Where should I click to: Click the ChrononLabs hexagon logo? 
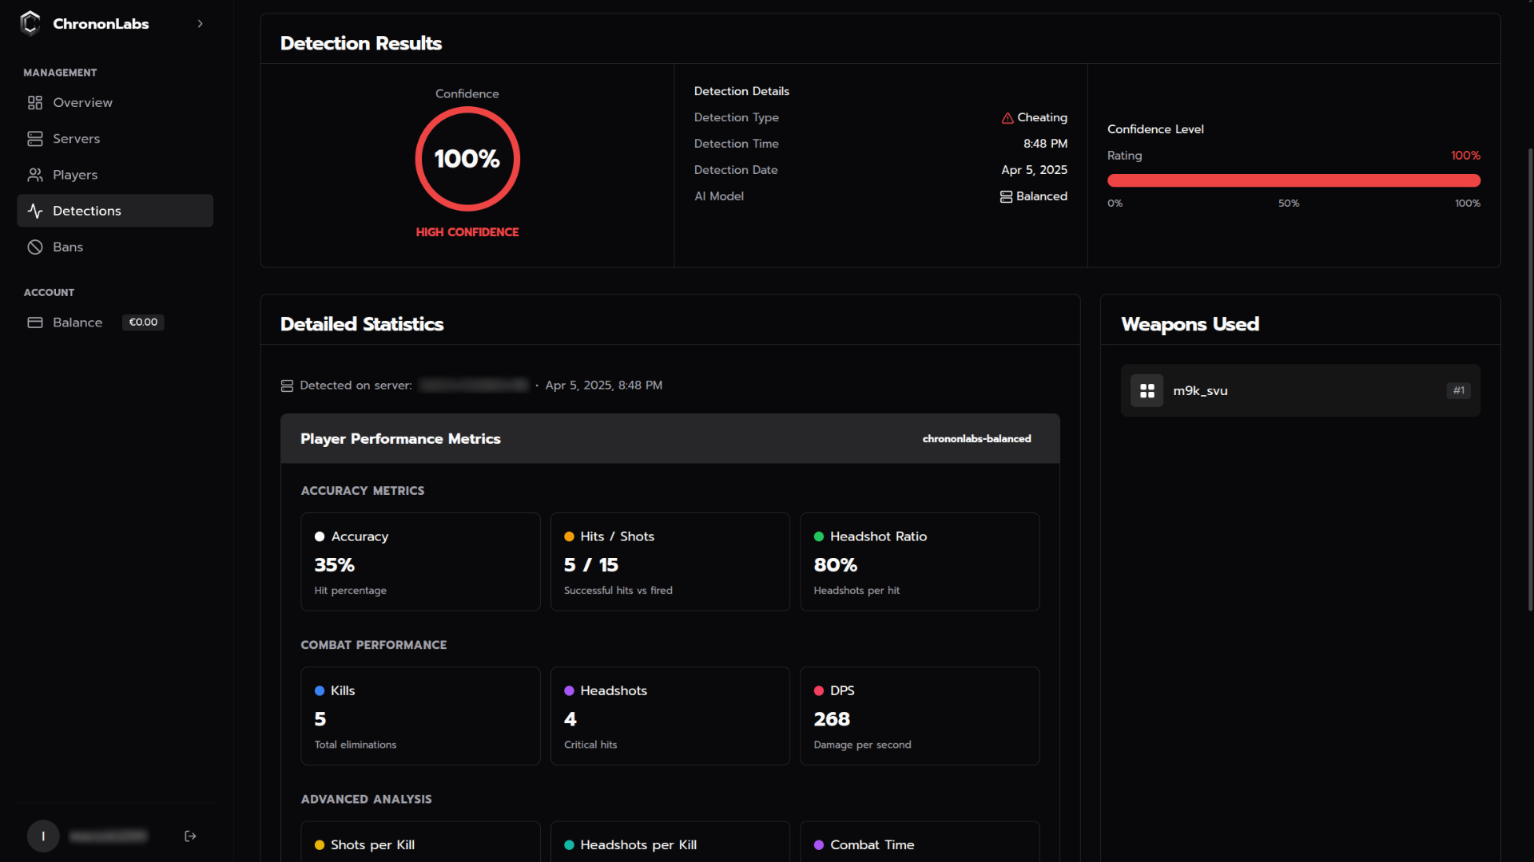pos(30,23)
